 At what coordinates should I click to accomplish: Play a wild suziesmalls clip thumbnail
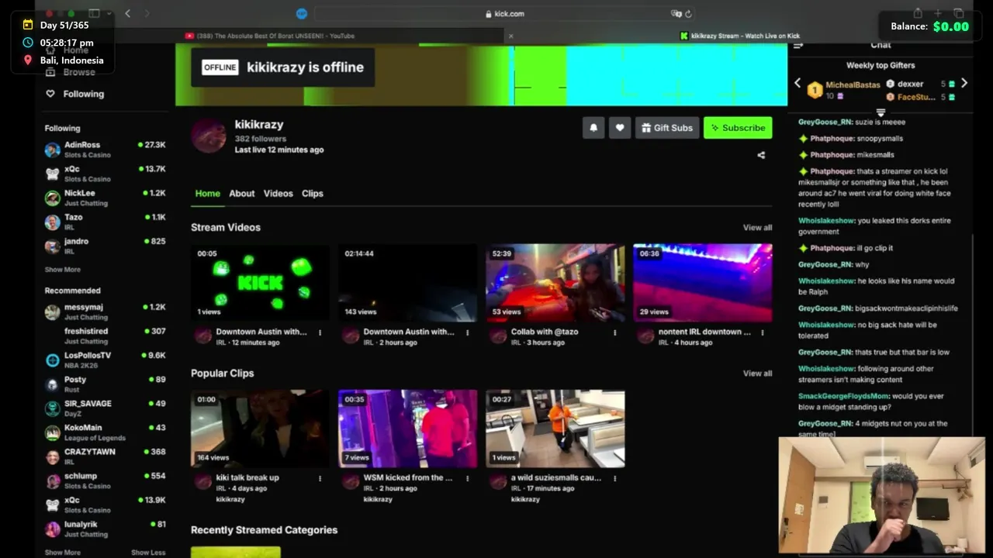tap(555, 429)
